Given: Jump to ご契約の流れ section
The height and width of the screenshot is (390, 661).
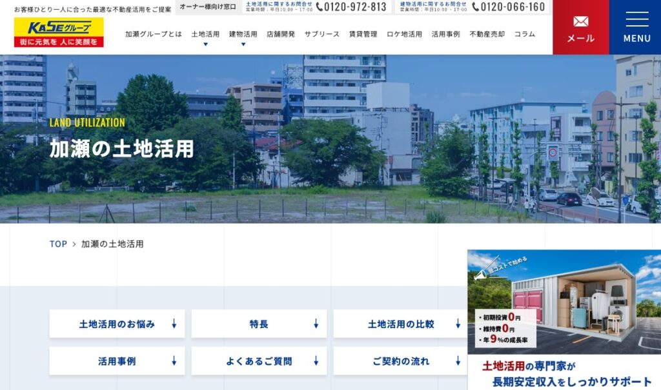Looking at the screenshot, I should (400, 361).
